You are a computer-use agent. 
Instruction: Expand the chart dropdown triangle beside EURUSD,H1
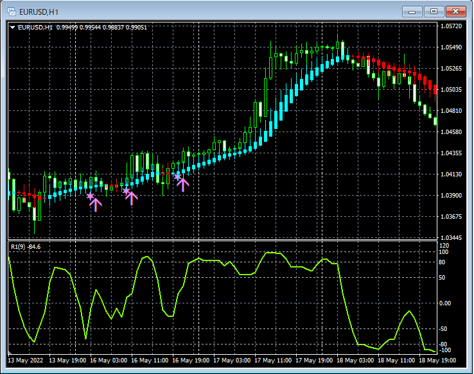pyautogui.click(x=12, y=28)
